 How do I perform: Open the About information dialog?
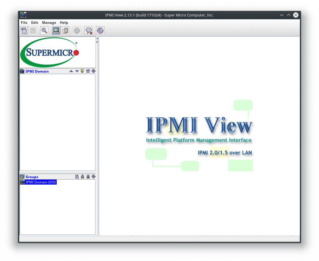[x=100, y=31]
